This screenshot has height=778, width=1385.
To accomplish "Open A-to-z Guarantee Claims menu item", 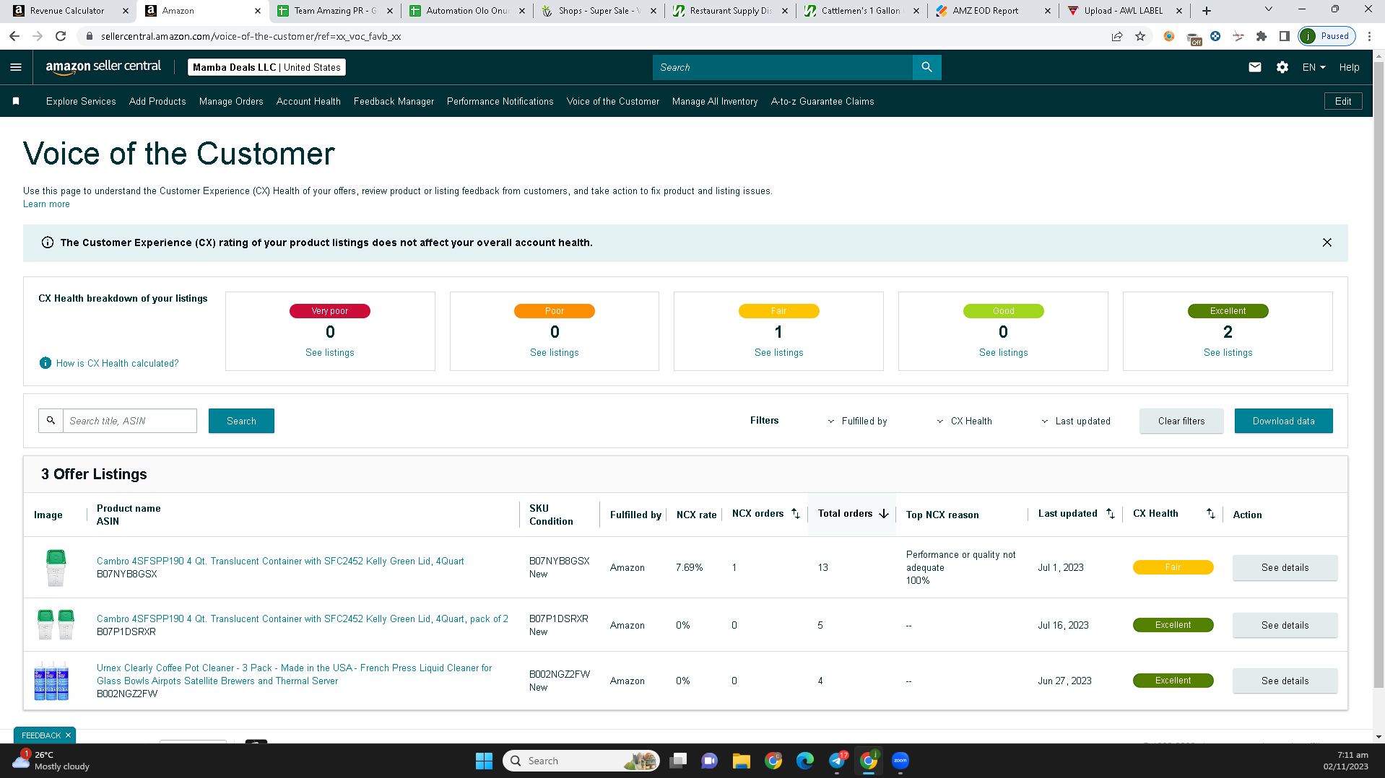I will (822, 102).
